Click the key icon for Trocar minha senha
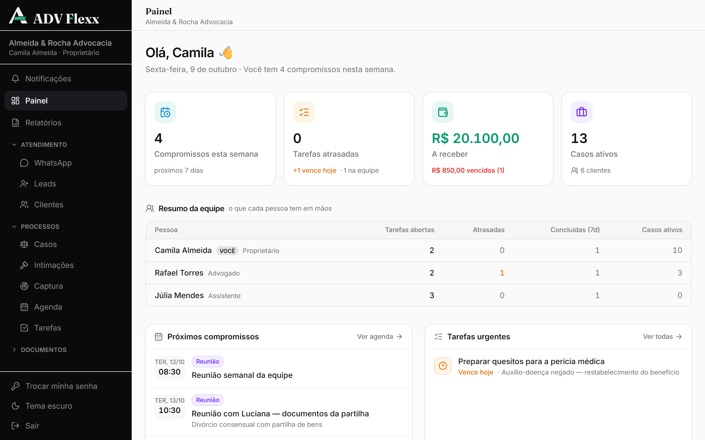Image resolution: width=705 pixels, height=440 pixels. (x=15, y=386)
